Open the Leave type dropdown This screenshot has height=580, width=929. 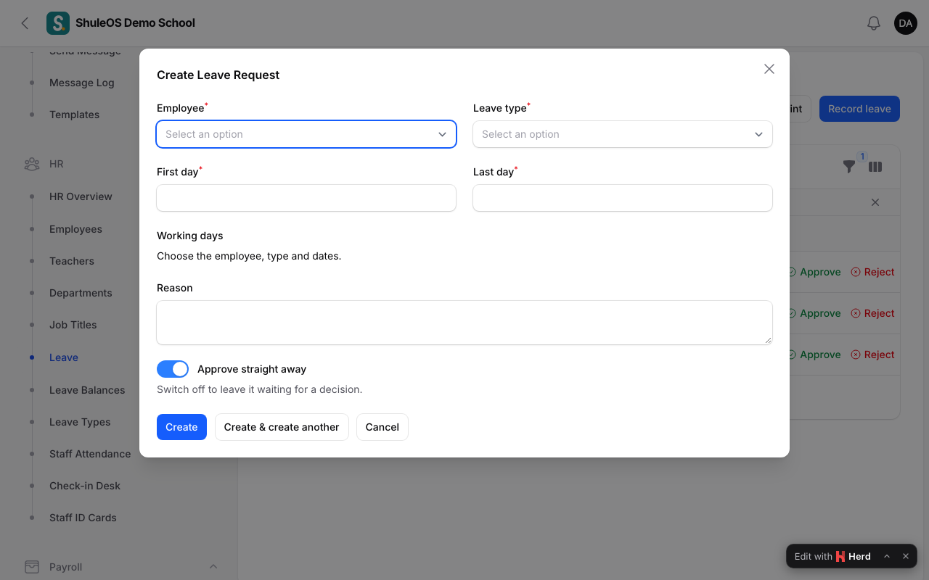(623, 134)
